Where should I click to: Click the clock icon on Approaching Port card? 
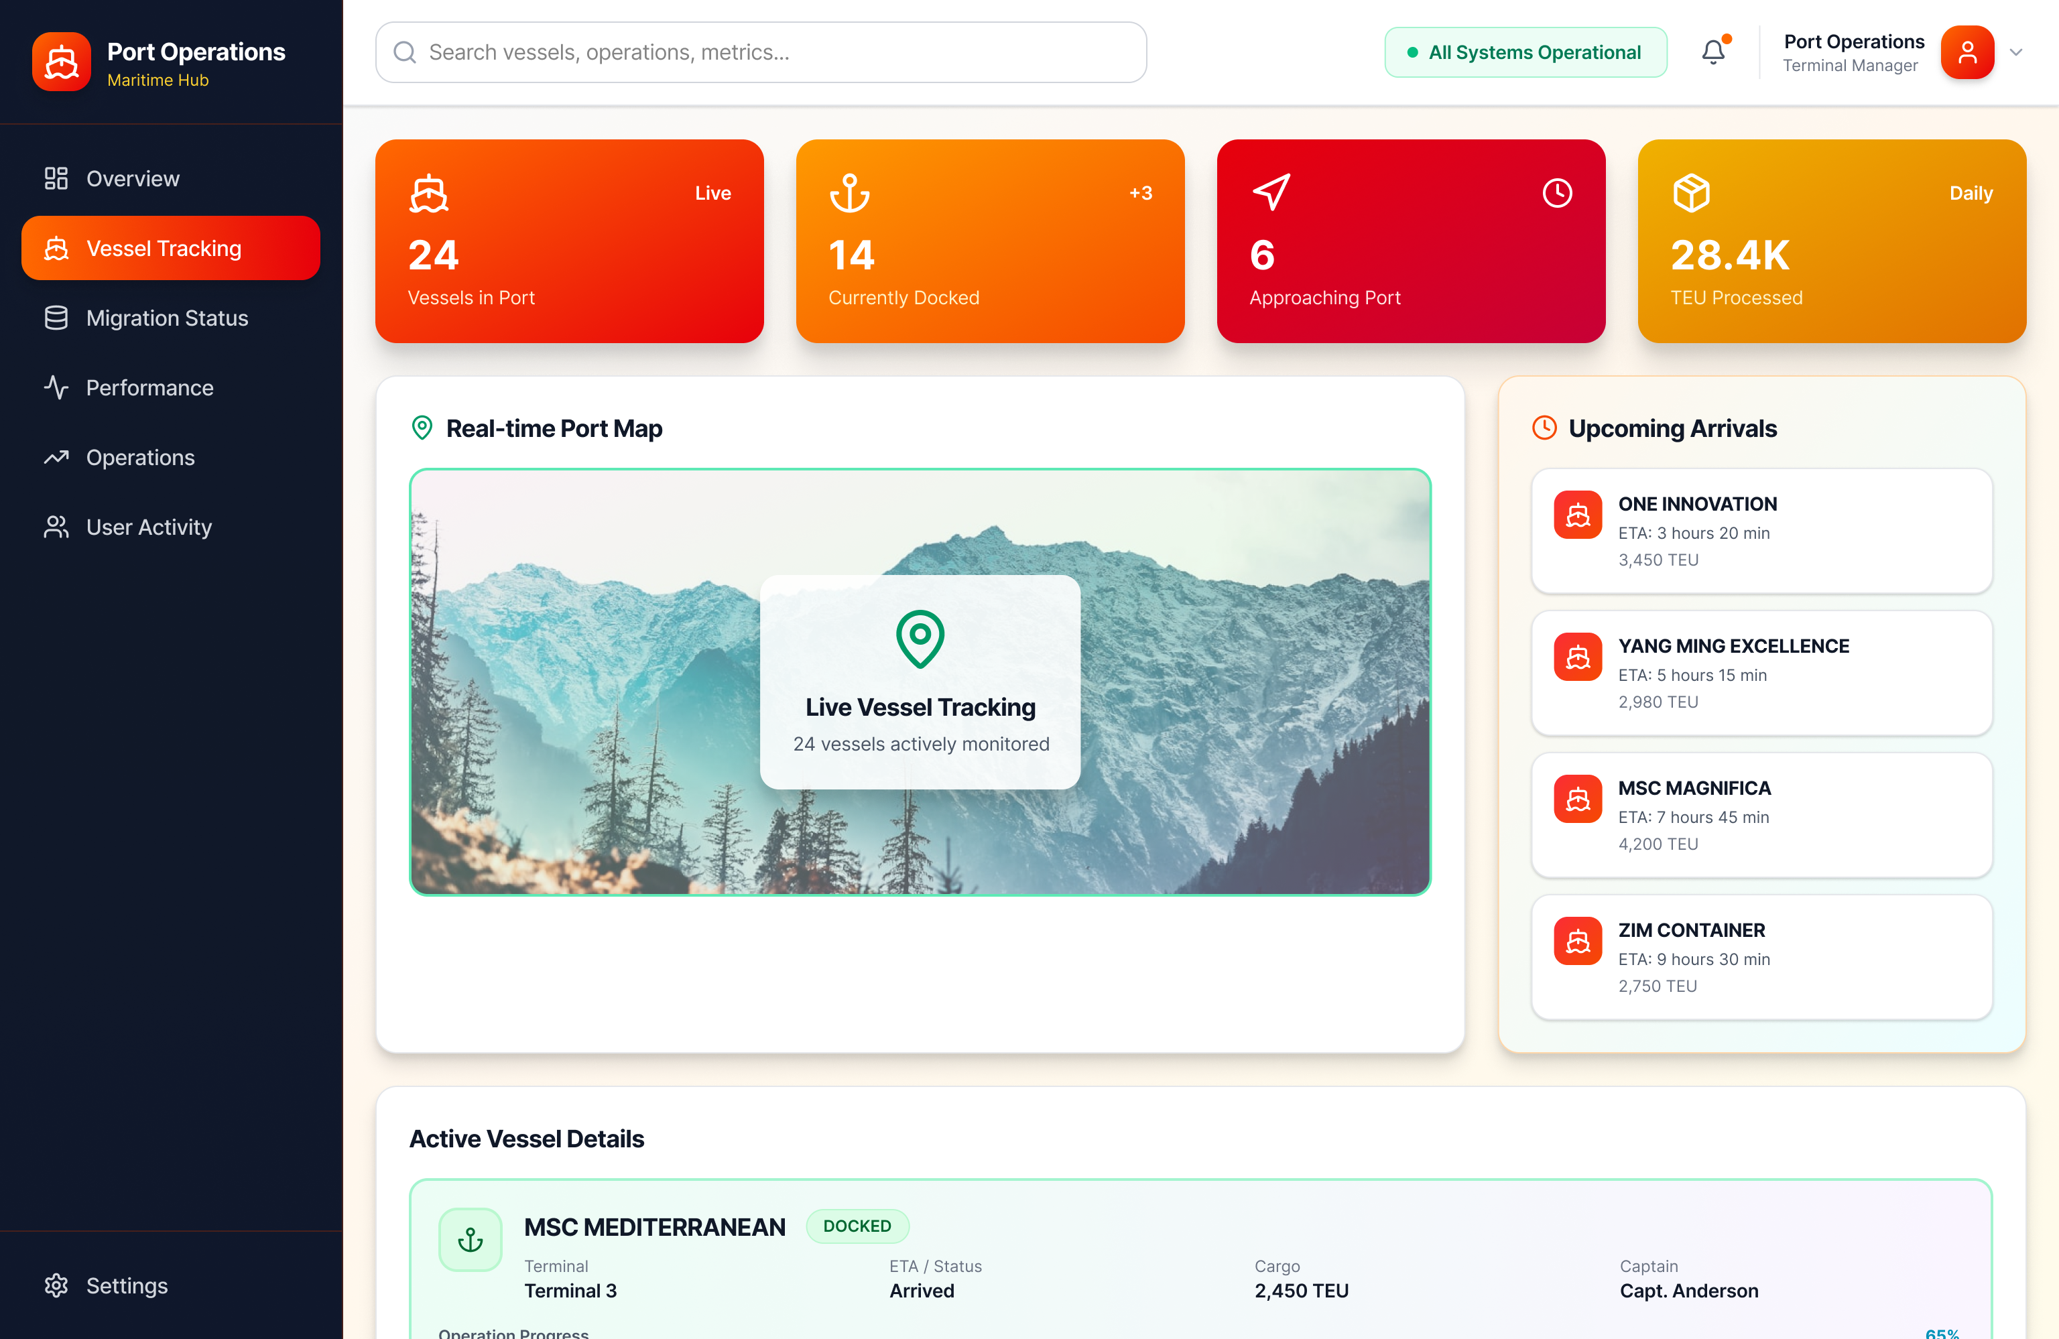point(1557,193)
